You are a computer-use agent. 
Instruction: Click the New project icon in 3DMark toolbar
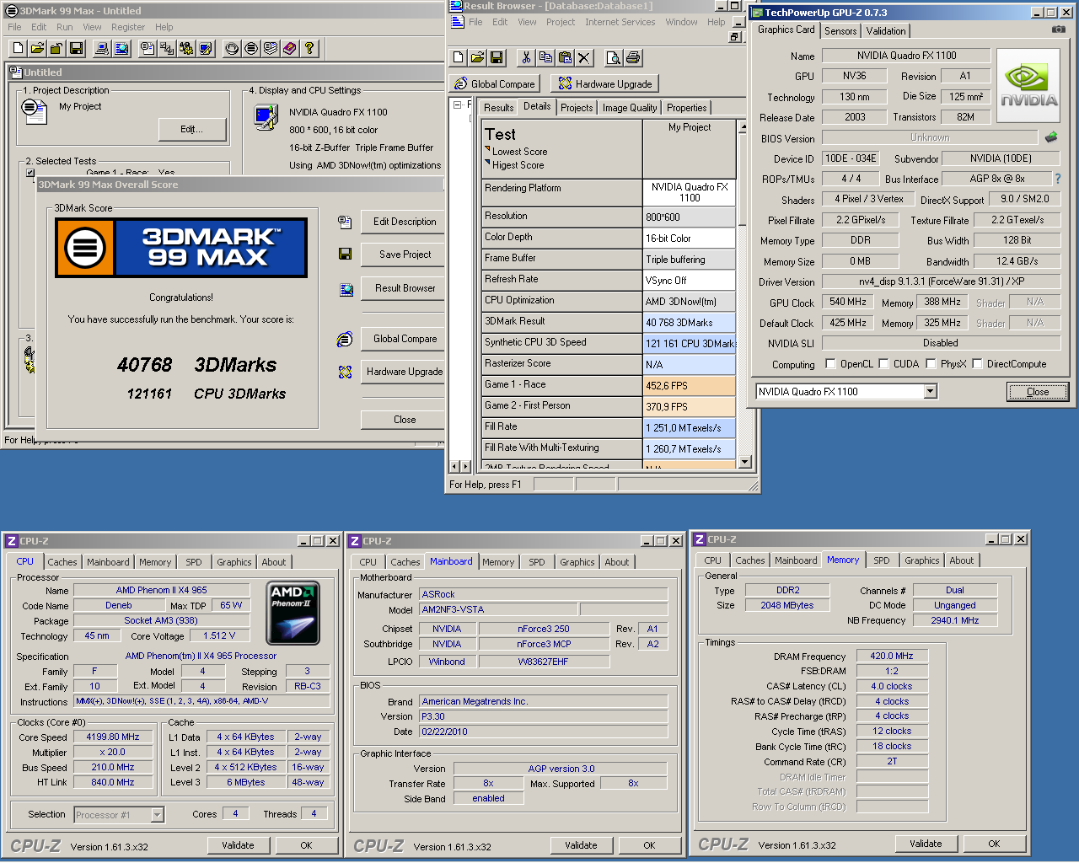click(x=18, y=48)
